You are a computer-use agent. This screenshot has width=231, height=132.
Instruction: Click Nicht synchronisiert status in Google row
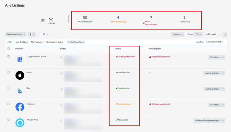125,57
